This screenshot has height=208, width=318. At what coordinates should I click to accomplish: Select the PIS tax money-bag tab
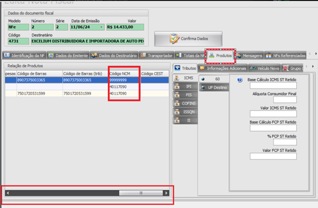coord(185,95)
